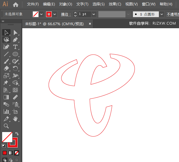Open the 描边 stroke panel link
The height and width of the screenshot is (162, 179).
click(66, 14)
